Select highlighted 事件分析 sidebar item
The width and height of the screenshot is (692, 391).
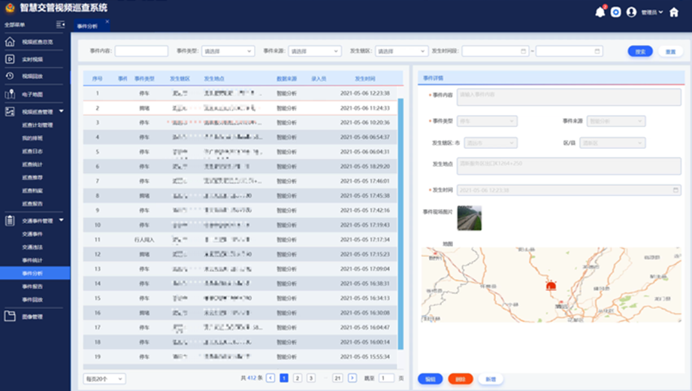point(35,273)
